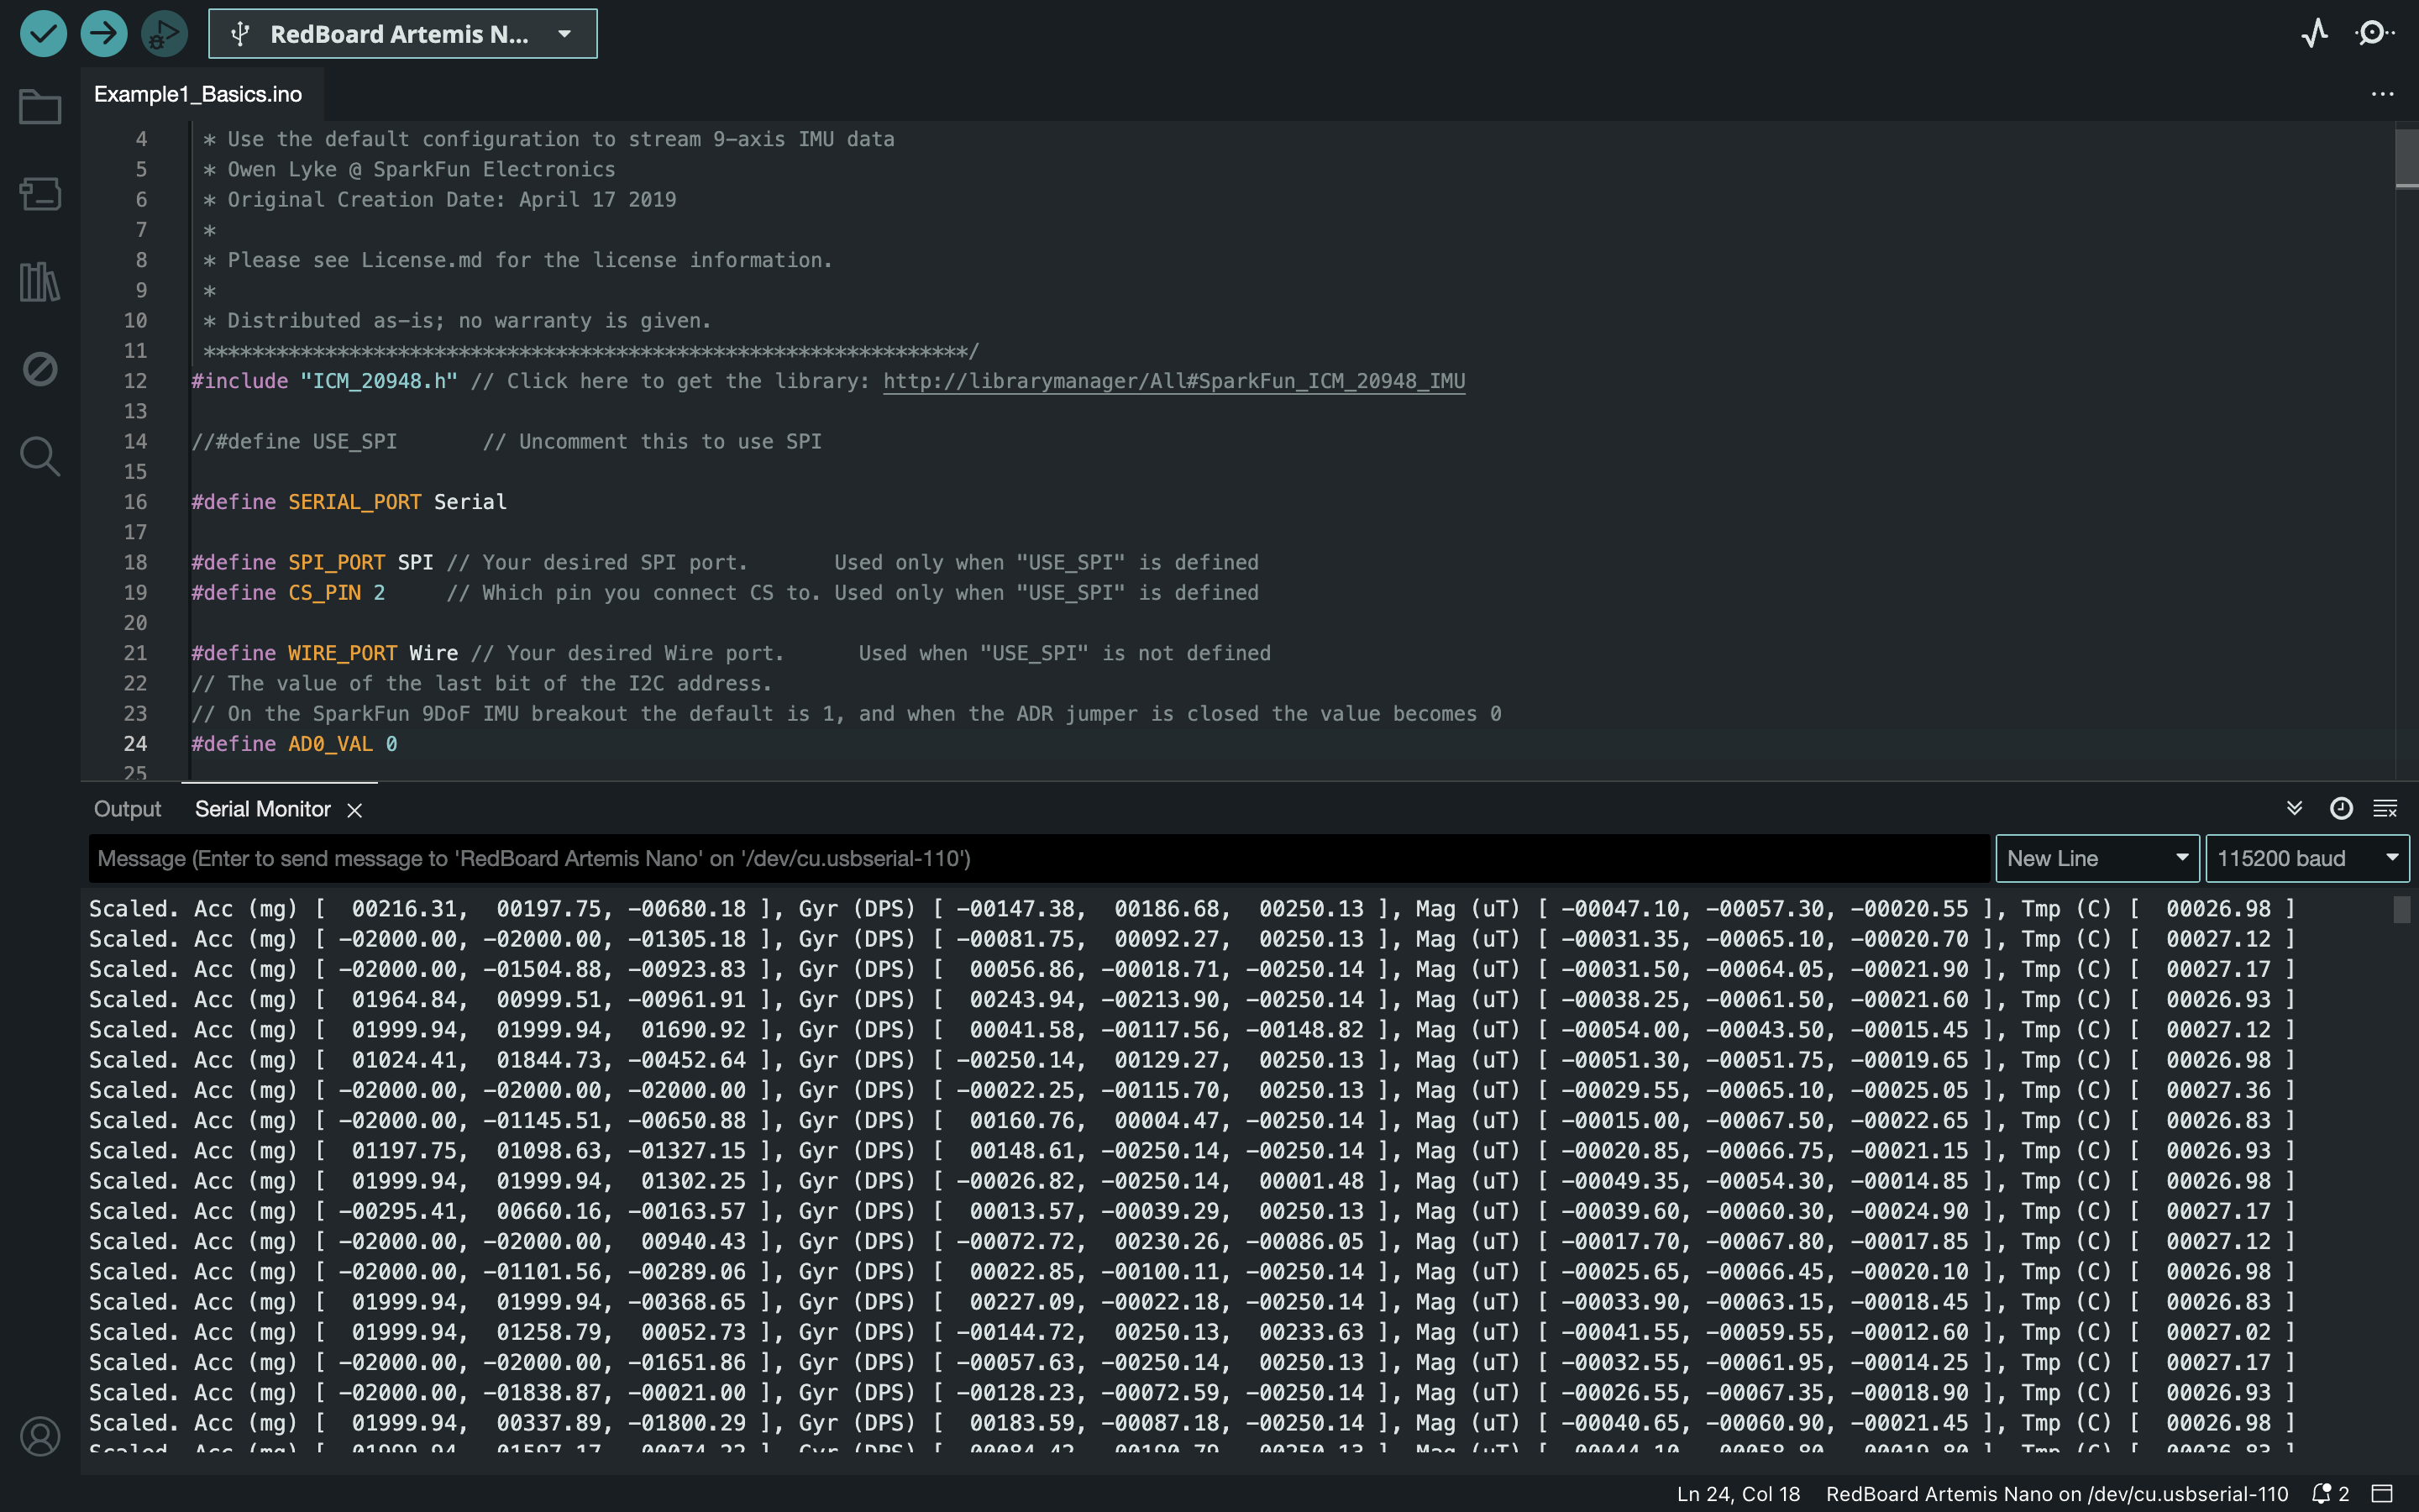Toggle autoscroll in the Serial Monitor
Screen dimensions: 2419x1512
2294,808
